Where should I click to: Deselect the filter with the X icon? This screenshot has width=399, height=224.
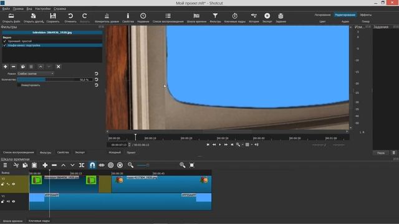pyautogui.click(x=58, y=67)
